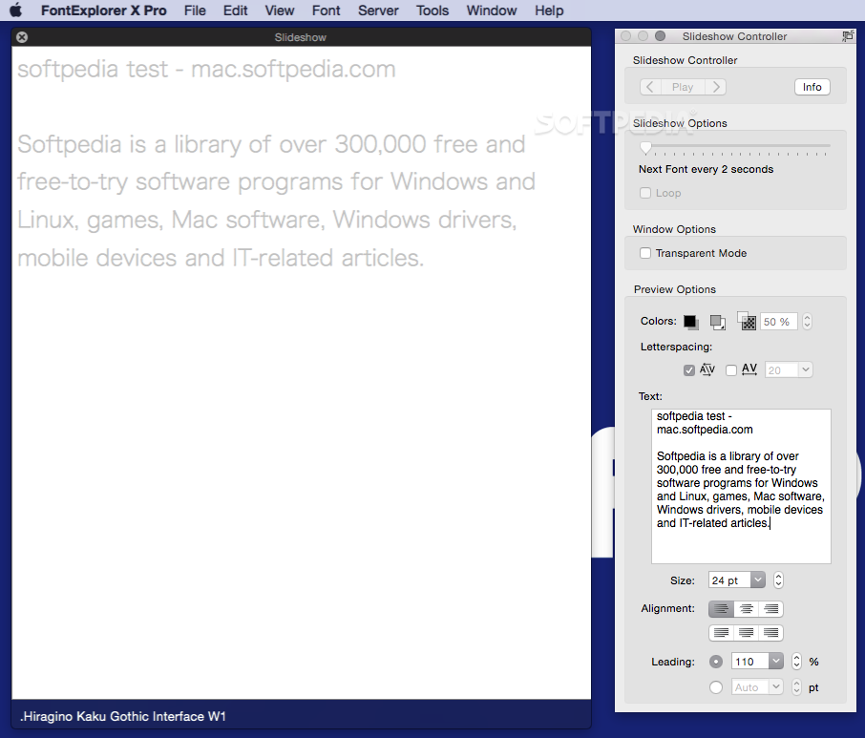Pick the black text color swatch
865x738 pixels.
pos(690,322)
